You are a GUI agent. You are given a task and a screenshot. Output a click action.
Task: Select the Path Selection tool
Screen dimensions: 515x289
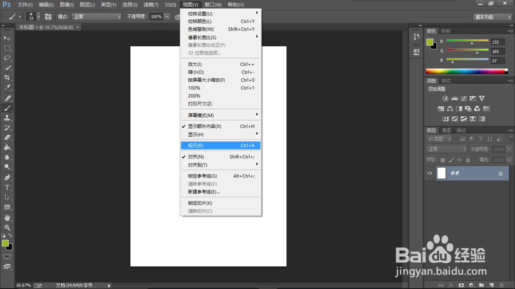[7, 197]
